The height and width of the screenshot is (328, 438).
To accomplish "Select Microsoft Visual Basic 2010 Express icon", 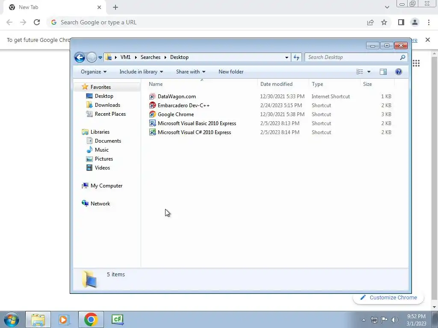I will click(x=152, y=123).
